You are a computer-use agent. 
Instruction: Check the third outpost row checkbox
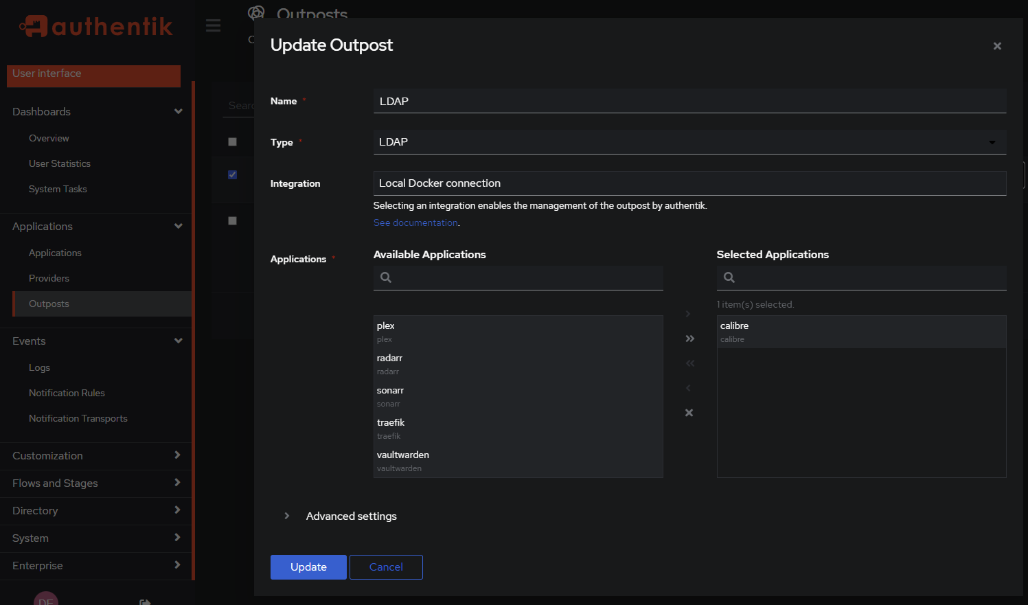[x=232, y=220]
